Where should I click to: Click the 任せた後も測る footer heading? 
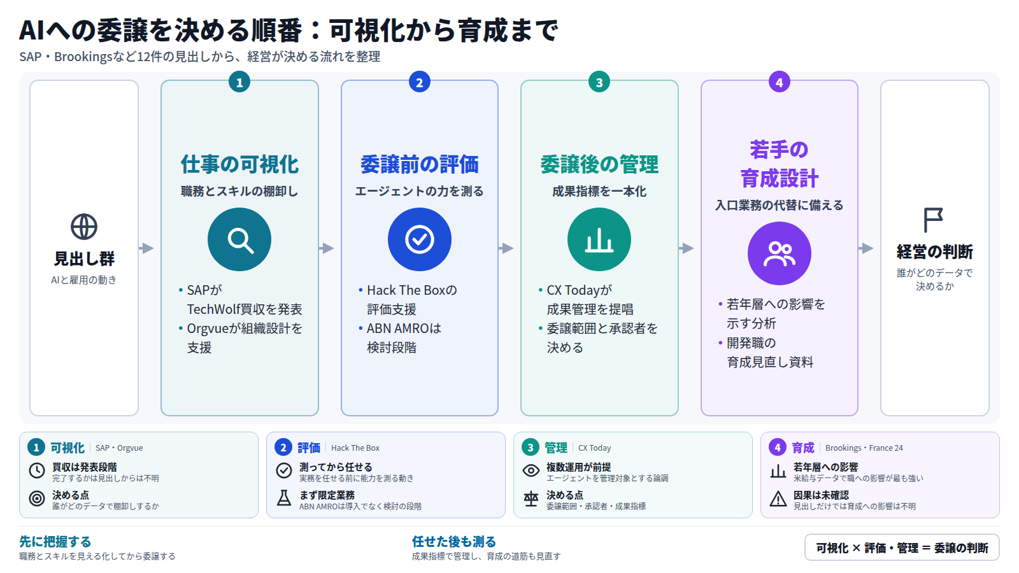coord(453,542)
